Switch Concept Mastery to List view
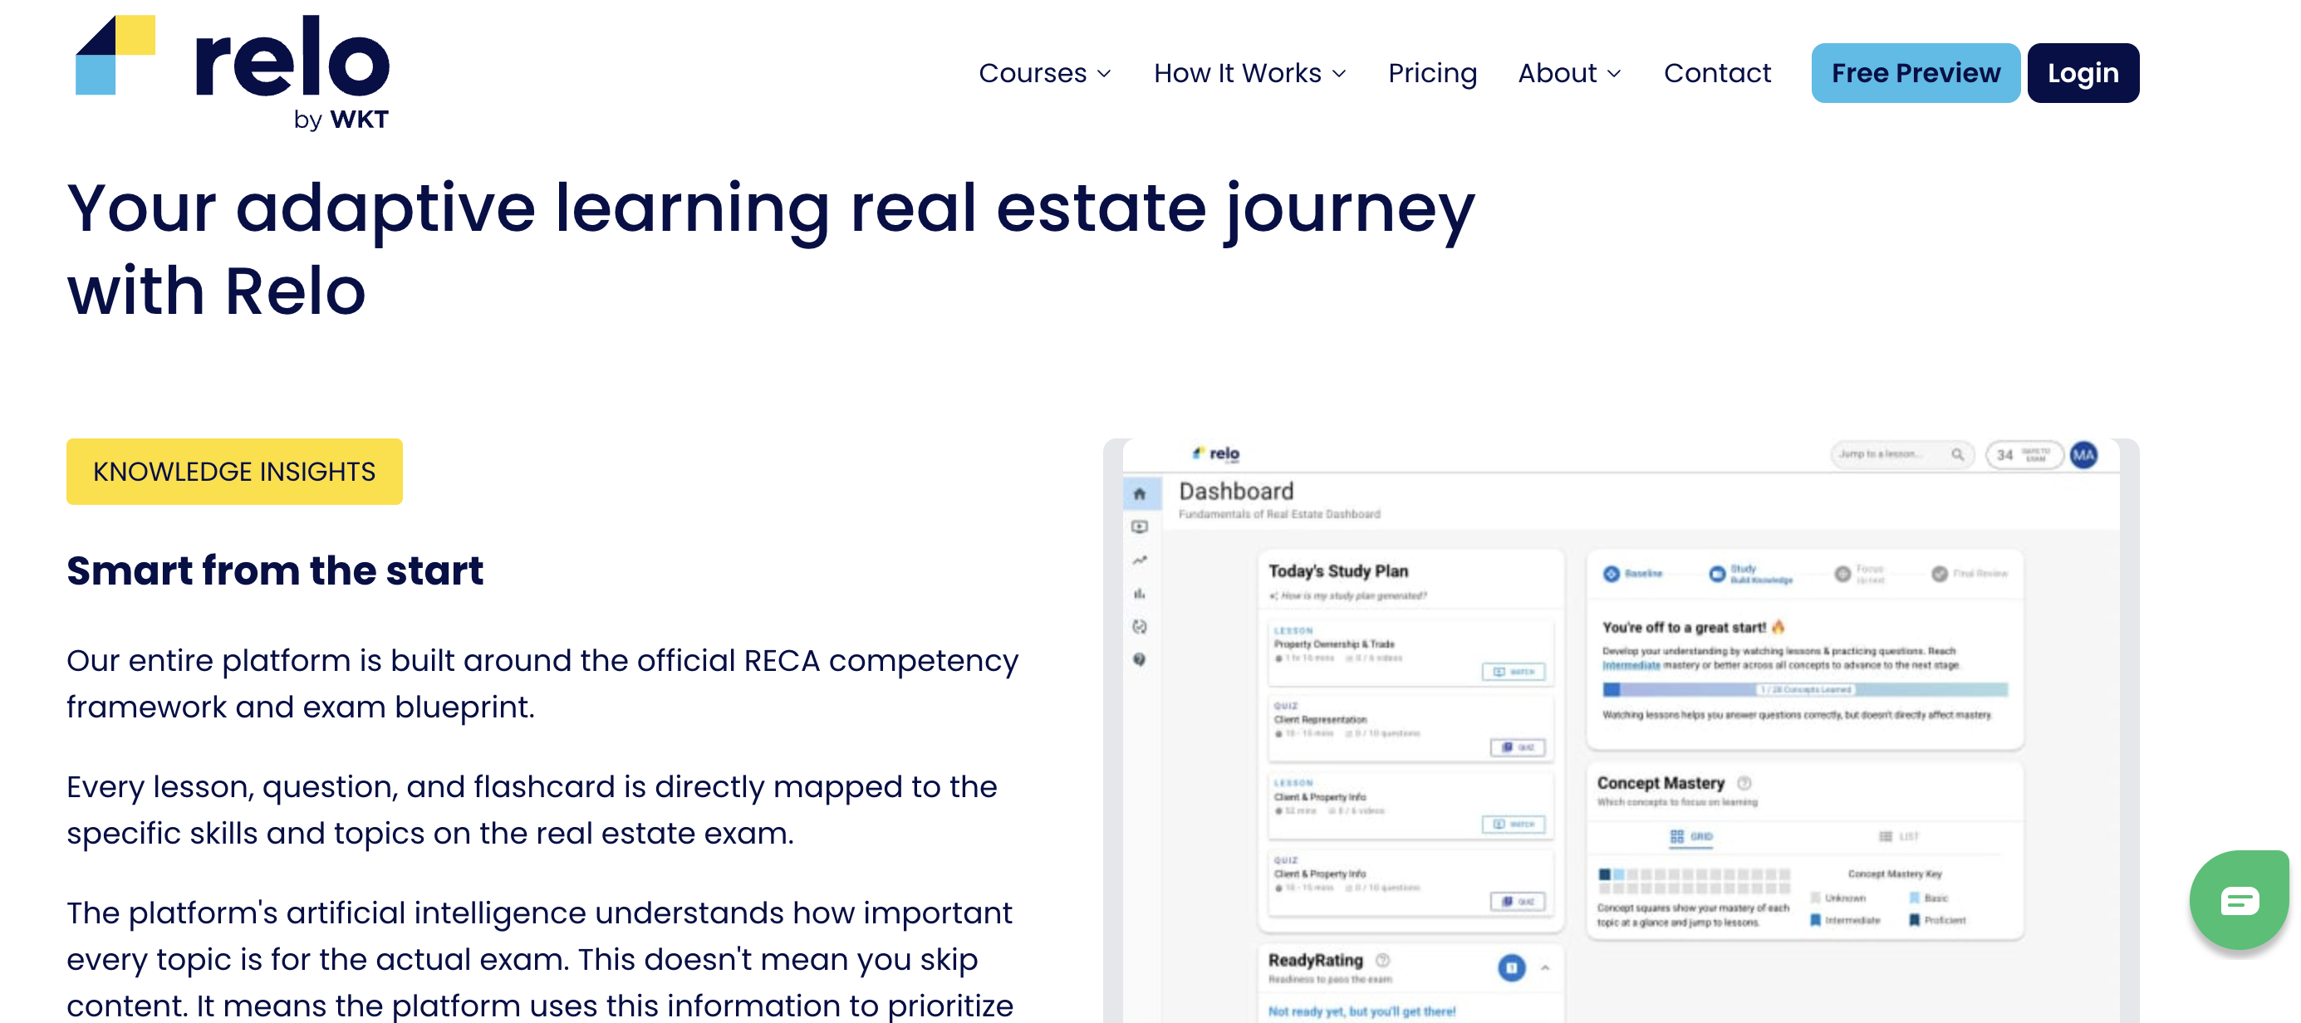The height and width of the screenshot is (1023, 2301). point(1898,836)
